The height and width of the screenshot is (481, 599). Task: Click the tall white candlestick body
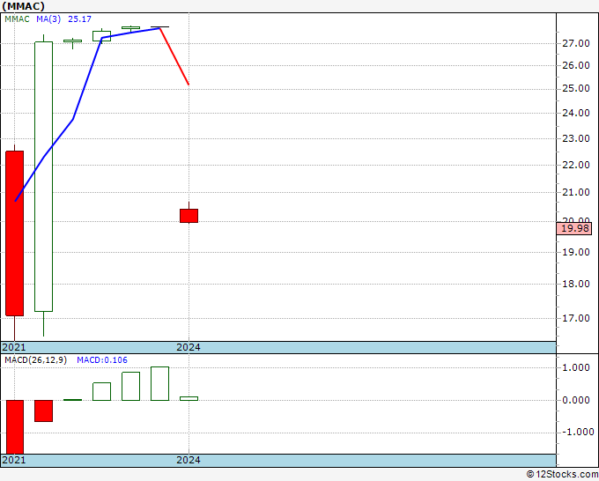[x=43, y=176]
